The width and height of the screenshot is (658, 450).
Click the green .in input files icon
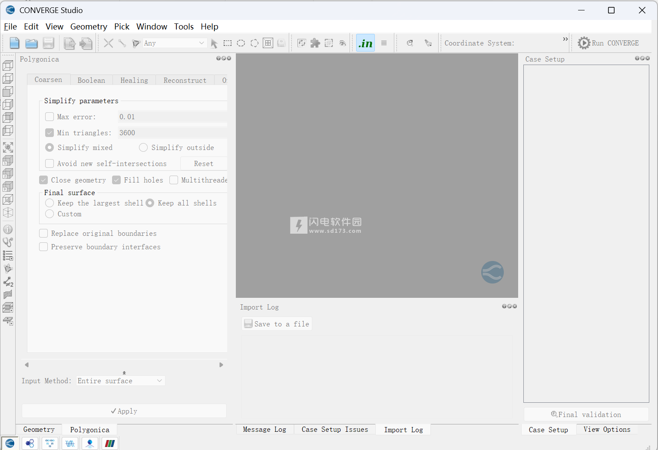365,43
